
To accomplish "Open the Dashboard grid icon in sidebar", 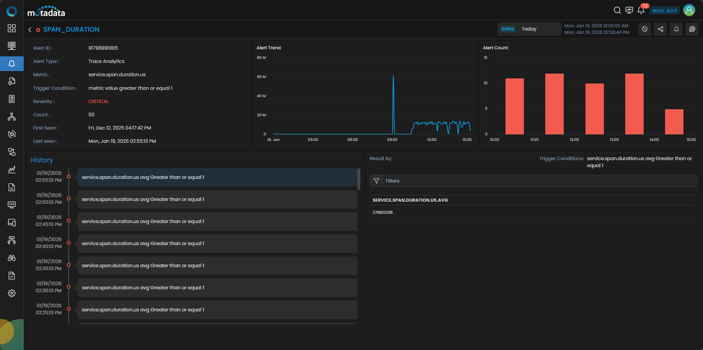I will (12, 28).
